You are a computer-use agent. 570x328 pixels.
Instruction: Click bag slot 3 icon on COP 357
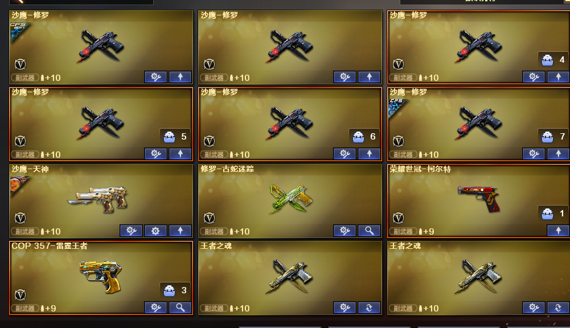tap(169, 290)
